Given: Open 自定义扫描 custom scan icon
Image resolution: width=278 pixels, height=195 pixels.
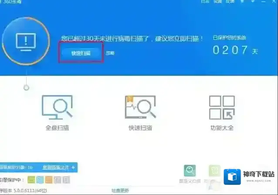Looking at the screenshot, I should (x=190, y=171).
